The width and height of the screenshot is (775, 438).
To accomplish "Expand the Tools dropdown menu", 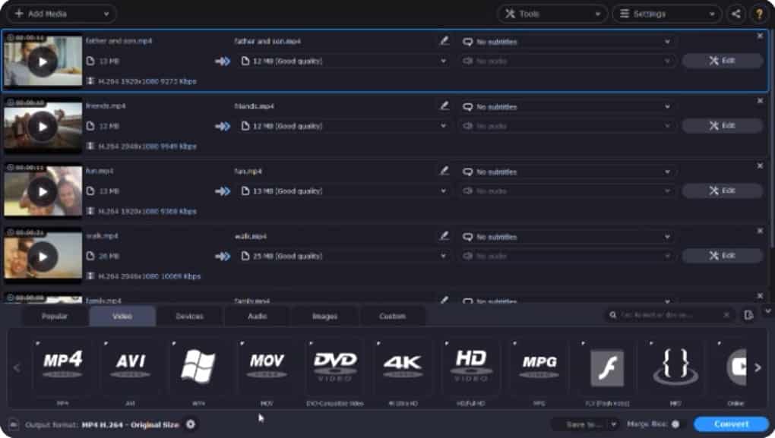I will click(x=552, y=14).
